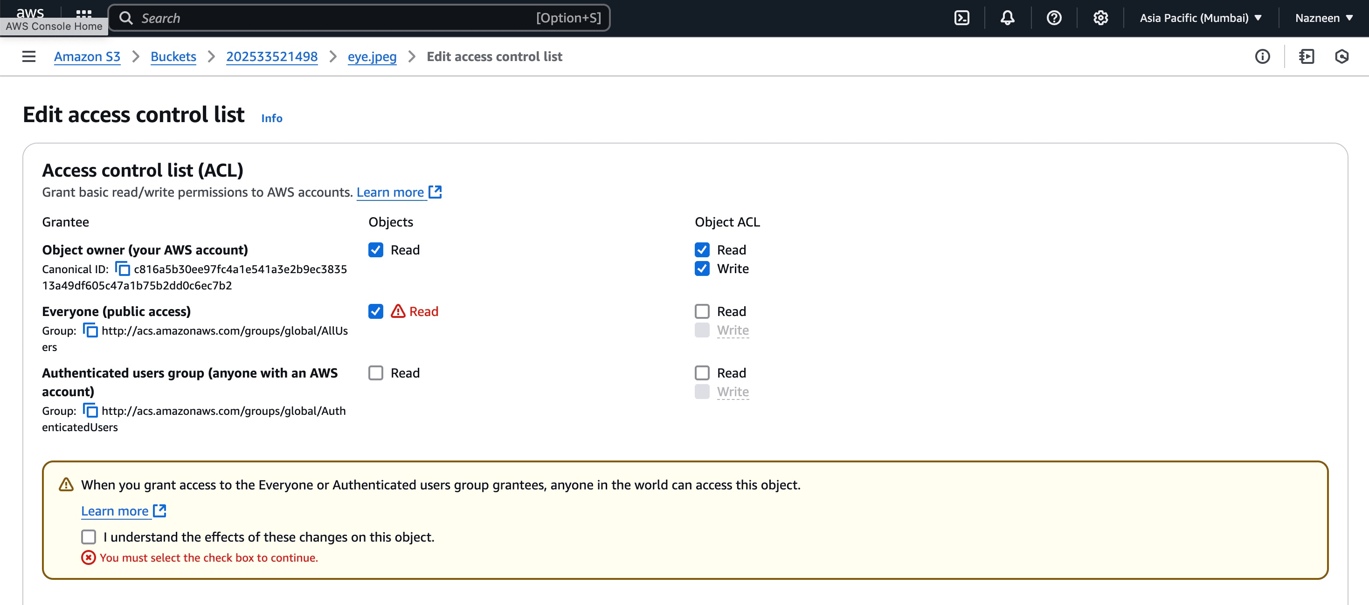Screen dimensions: 1369x605
Task: Click the external link icon in warning box
Action: 160,510
